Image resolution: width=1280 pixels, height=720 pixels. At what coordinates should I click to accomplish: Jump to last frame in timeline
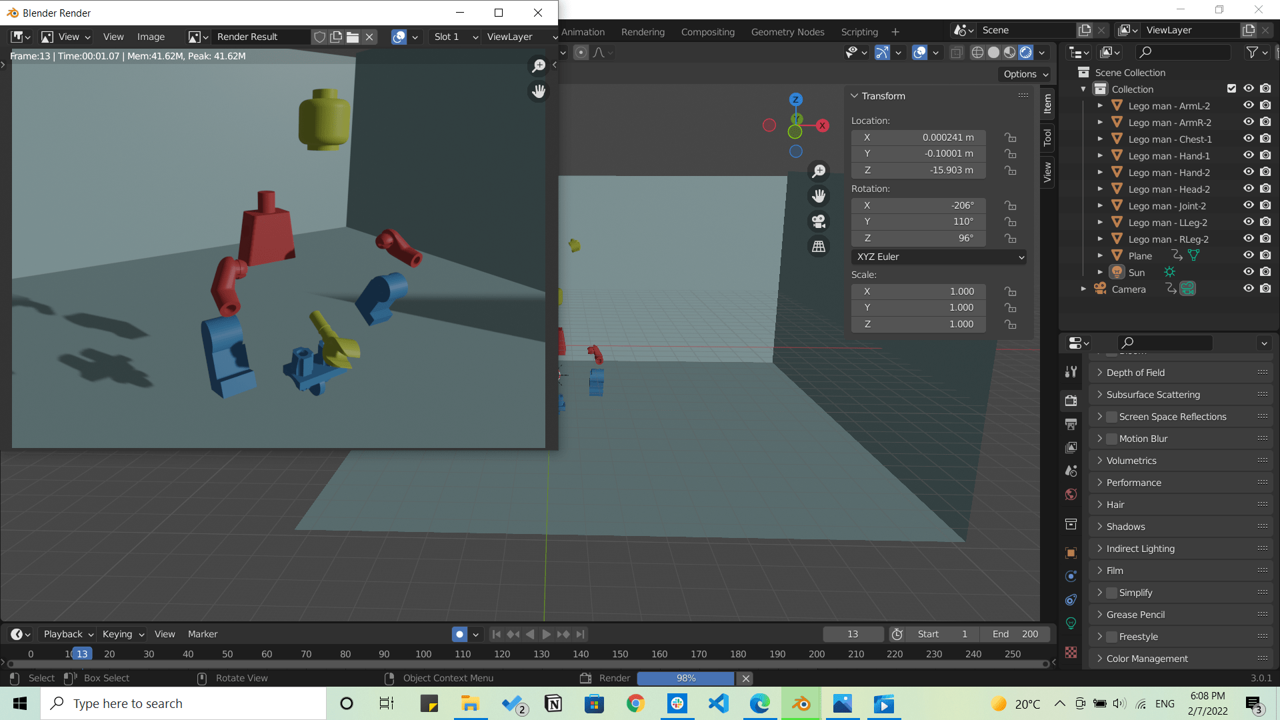point(580,634)
